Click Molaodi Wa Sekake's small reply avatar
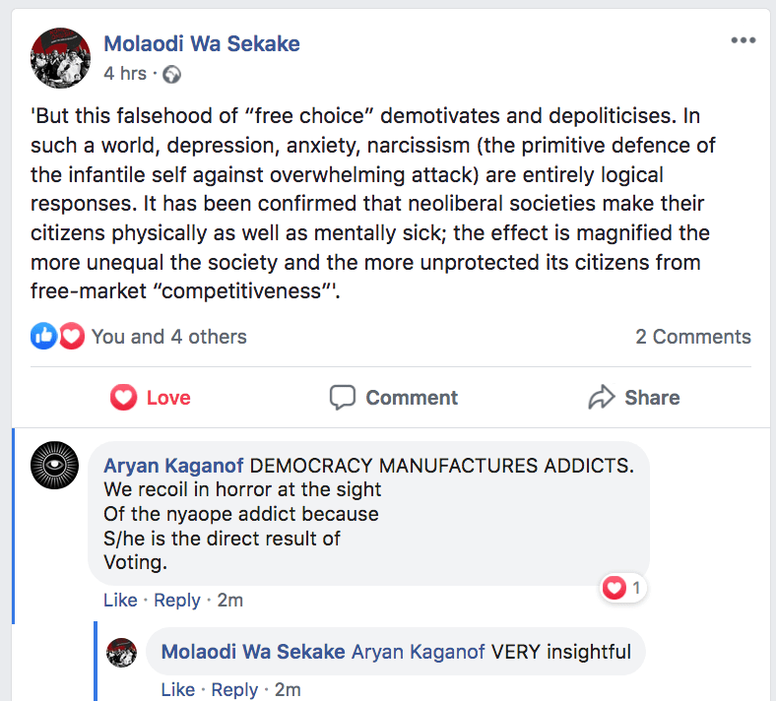Image resolution: width=776 pixels, height=701 pixels. [x=121, y=652]
